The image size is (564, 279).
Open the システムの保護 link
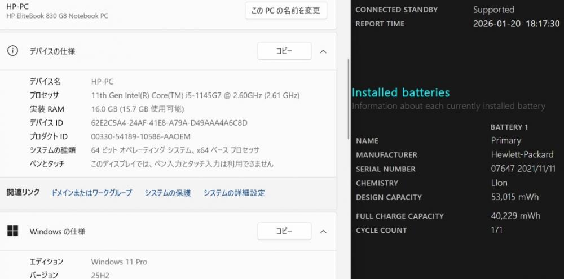pos(168,193)
